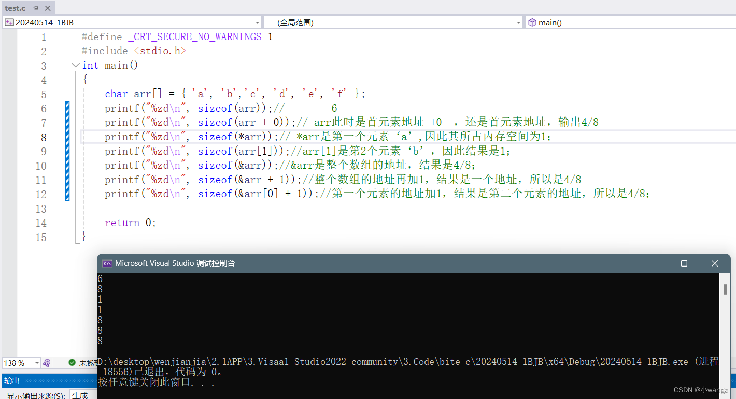The width and height of the screenshot is (736, 399).
Task: Click the debug console vertical scrollbar thumb
Action: click(725, 290)
